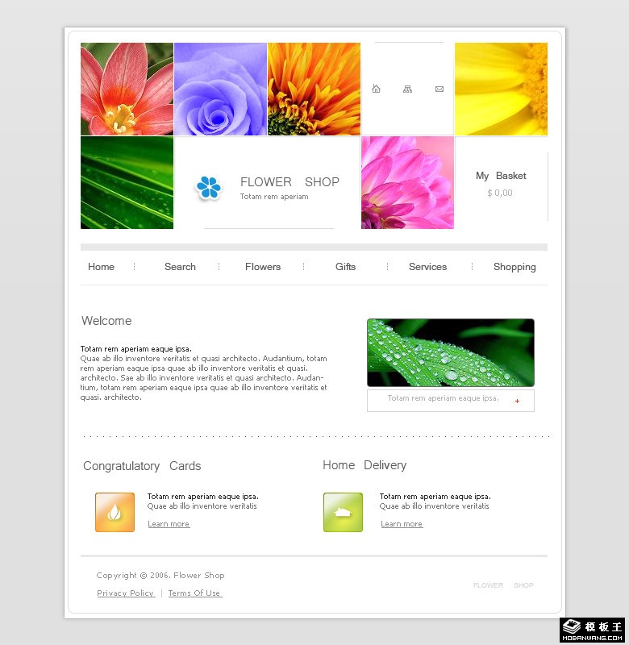Go to the Flowers menu item

click(263, 267)
